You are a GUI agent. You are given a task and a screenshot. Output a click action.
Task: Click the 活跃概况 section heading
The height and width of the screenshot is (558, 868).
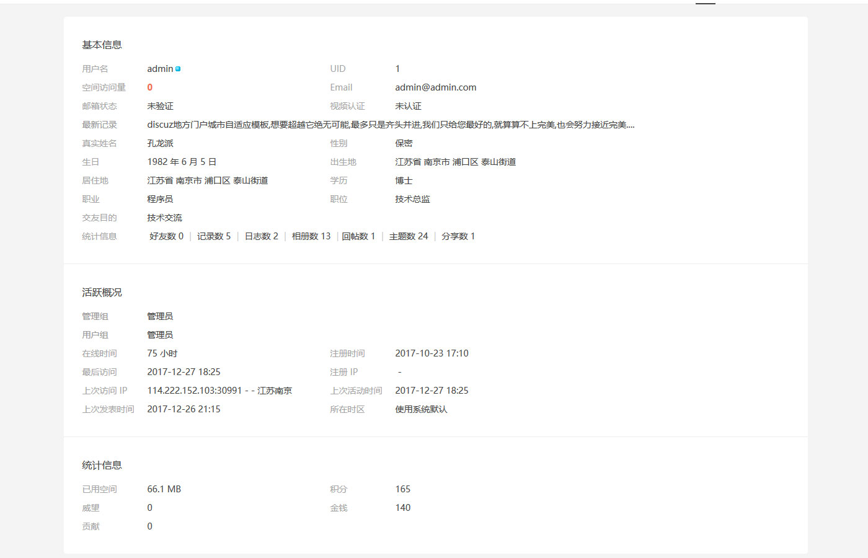102,292
